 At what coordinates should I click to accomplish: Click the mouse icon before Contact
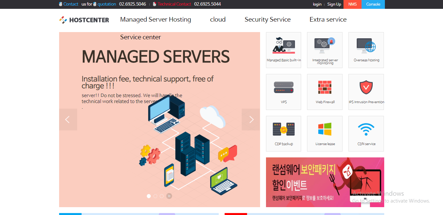tap(61, 4)
